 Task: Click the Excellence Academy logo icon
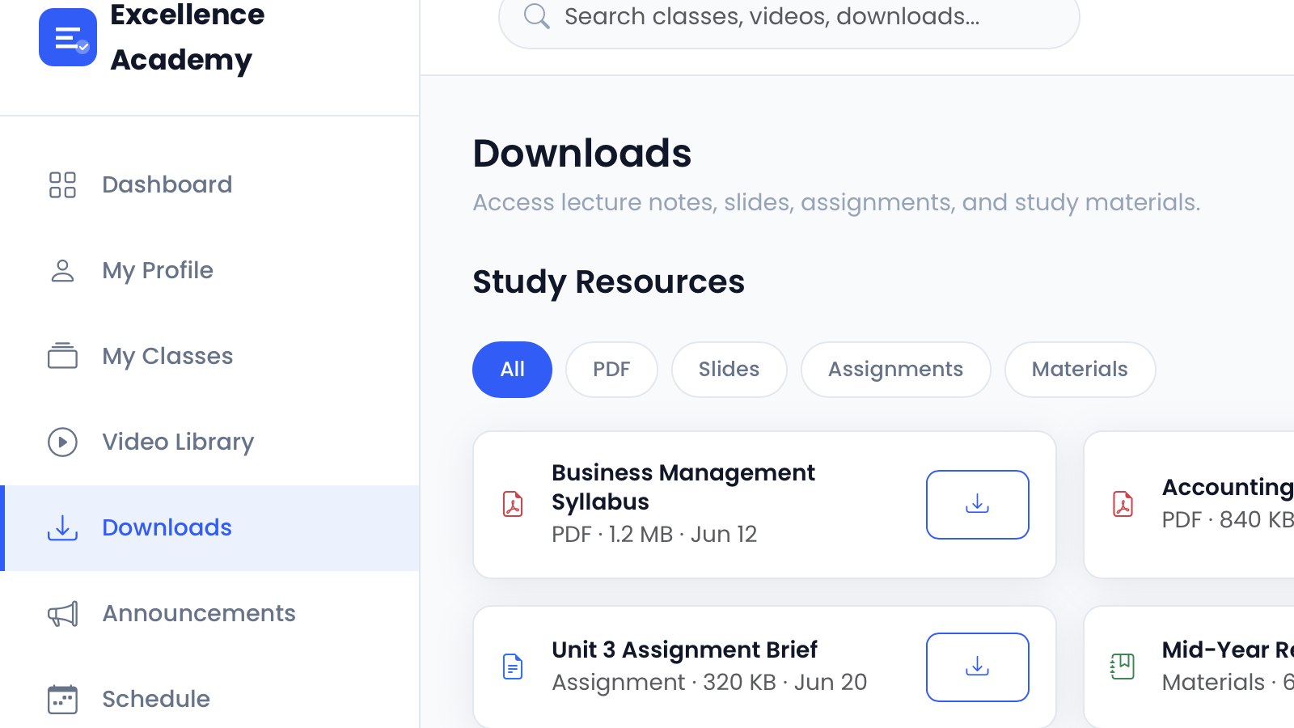[68, 37]
